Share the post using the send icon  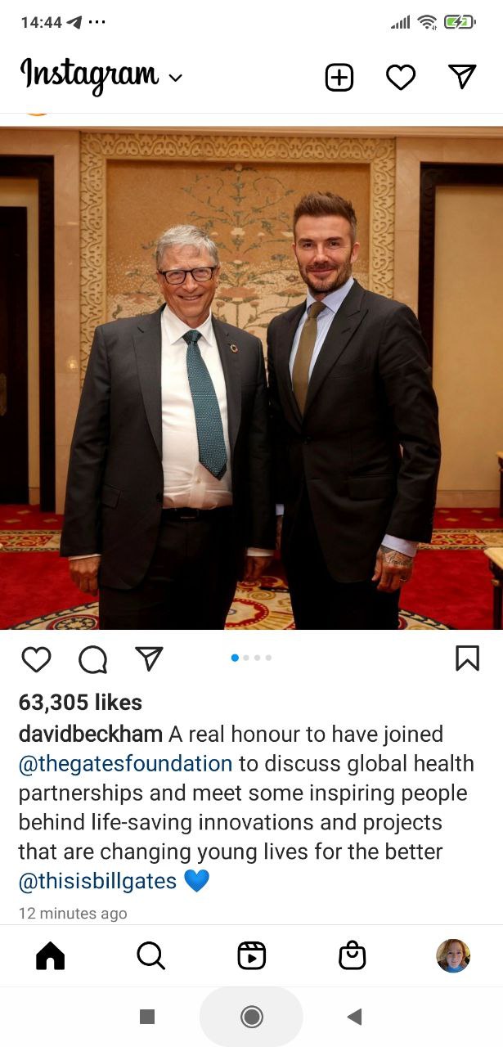click(149, 658)
